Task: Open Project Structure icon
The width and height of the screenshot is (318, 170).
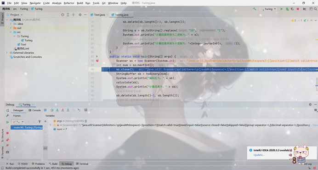Action: (x=304, y=9)
